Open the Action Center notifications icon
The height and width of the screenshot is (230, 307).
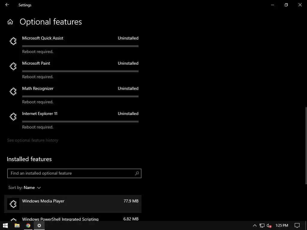click(x=297, y=226)
